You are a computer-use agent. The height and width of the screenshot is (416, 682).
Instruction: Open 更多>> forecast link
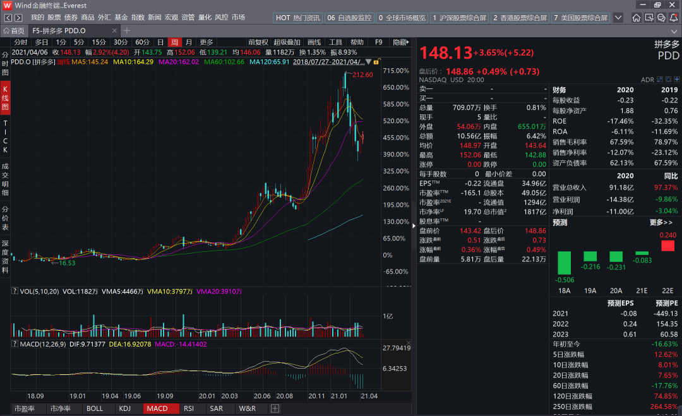(661, 223)
